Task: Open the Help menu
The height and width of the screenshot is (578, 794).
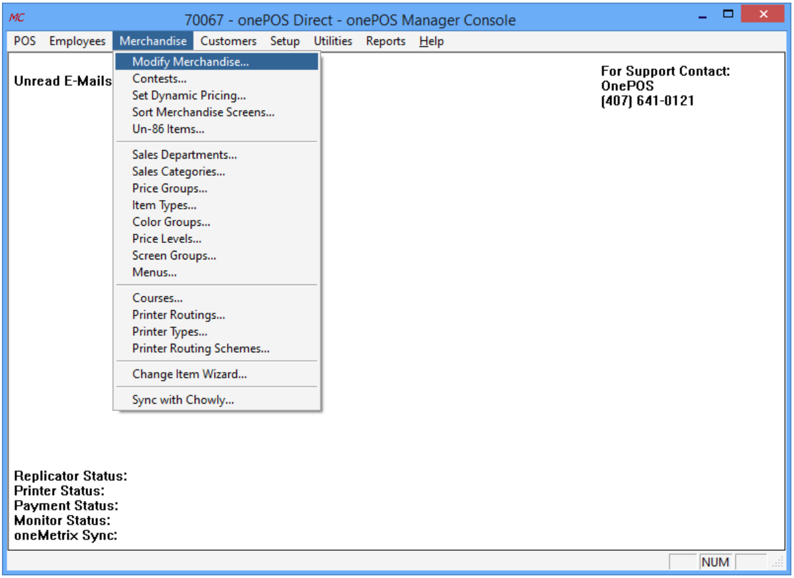Action: [x=432, y=41]
